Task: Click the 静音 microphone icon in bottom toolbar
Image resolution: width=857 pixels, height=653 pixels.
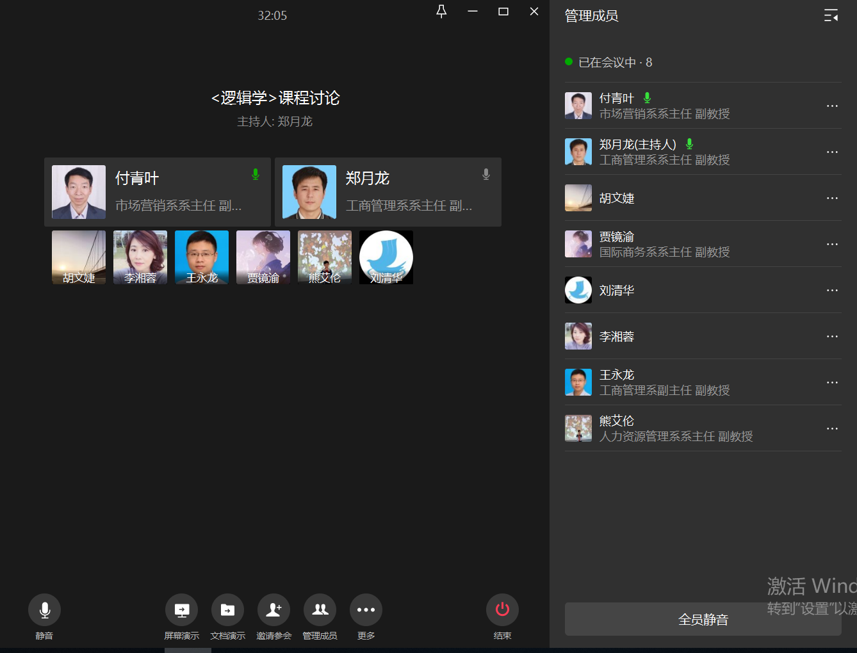Action: pos(44,610)
